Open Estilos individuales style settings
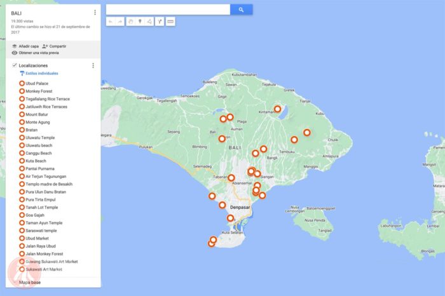Screen dimensions: 445x296 pyautogui.click(x=39, y=74)
